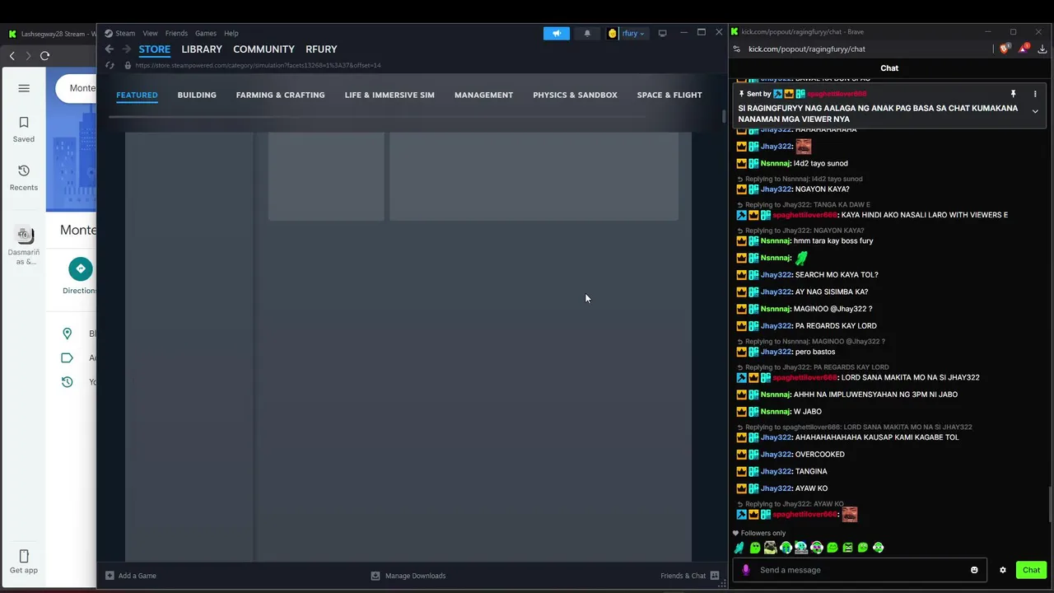Screen dimensions: 1054x593
Task: Click the Steam announcements megaphone icon
Action: [557, 33]
